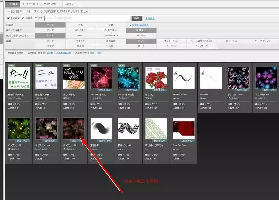This screenshot has width=279, height=200.
Task: Show 40件 results per page
Action: coord(99,55)
